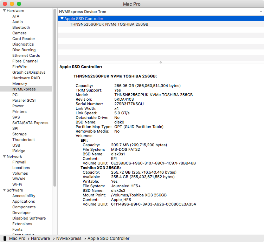Select Locations under Network
Viewport: 264px width, 242px height.
pyautogui.click(x=21, y=168)
